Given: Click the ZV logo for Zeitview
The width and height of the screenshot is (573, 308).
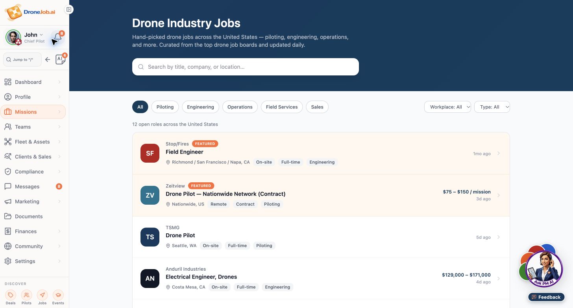Looking at the screenshot, I should tap(150, 195).
